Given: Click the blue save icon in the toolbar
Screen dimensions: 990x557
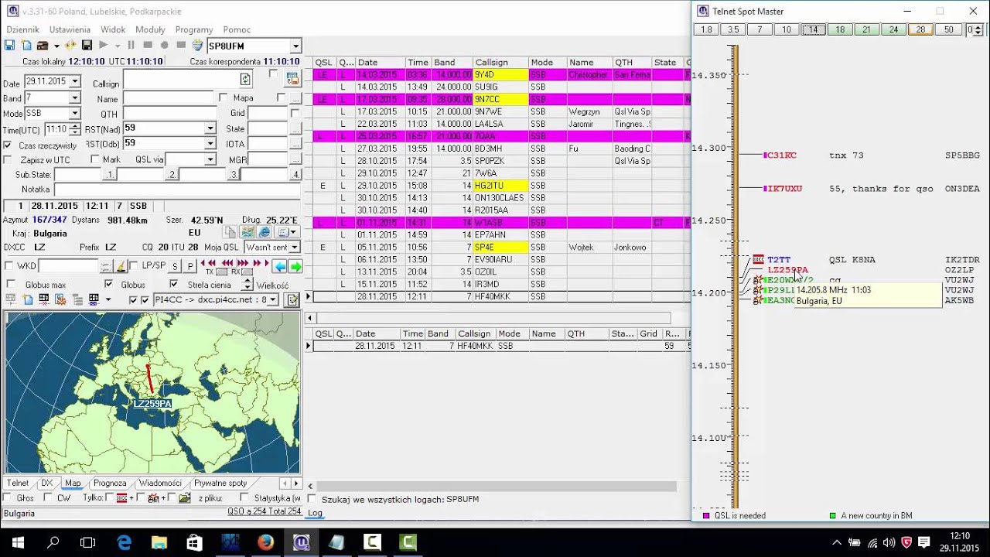Looking at the screenshot, I should (x=10, y=46).
